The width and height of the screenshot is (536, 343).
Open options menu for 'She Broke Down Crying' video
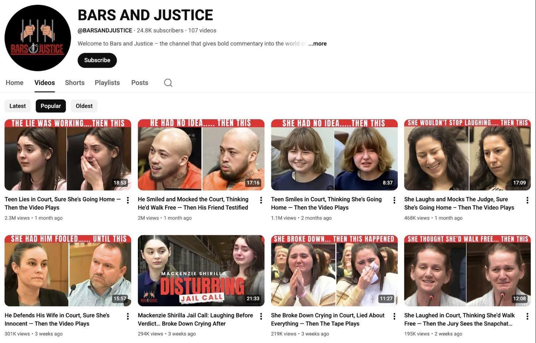(x=394, y=316)
